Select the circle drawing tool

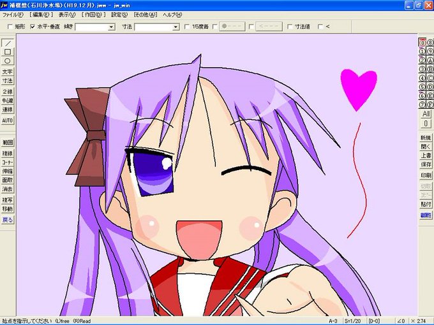[8, 61]
